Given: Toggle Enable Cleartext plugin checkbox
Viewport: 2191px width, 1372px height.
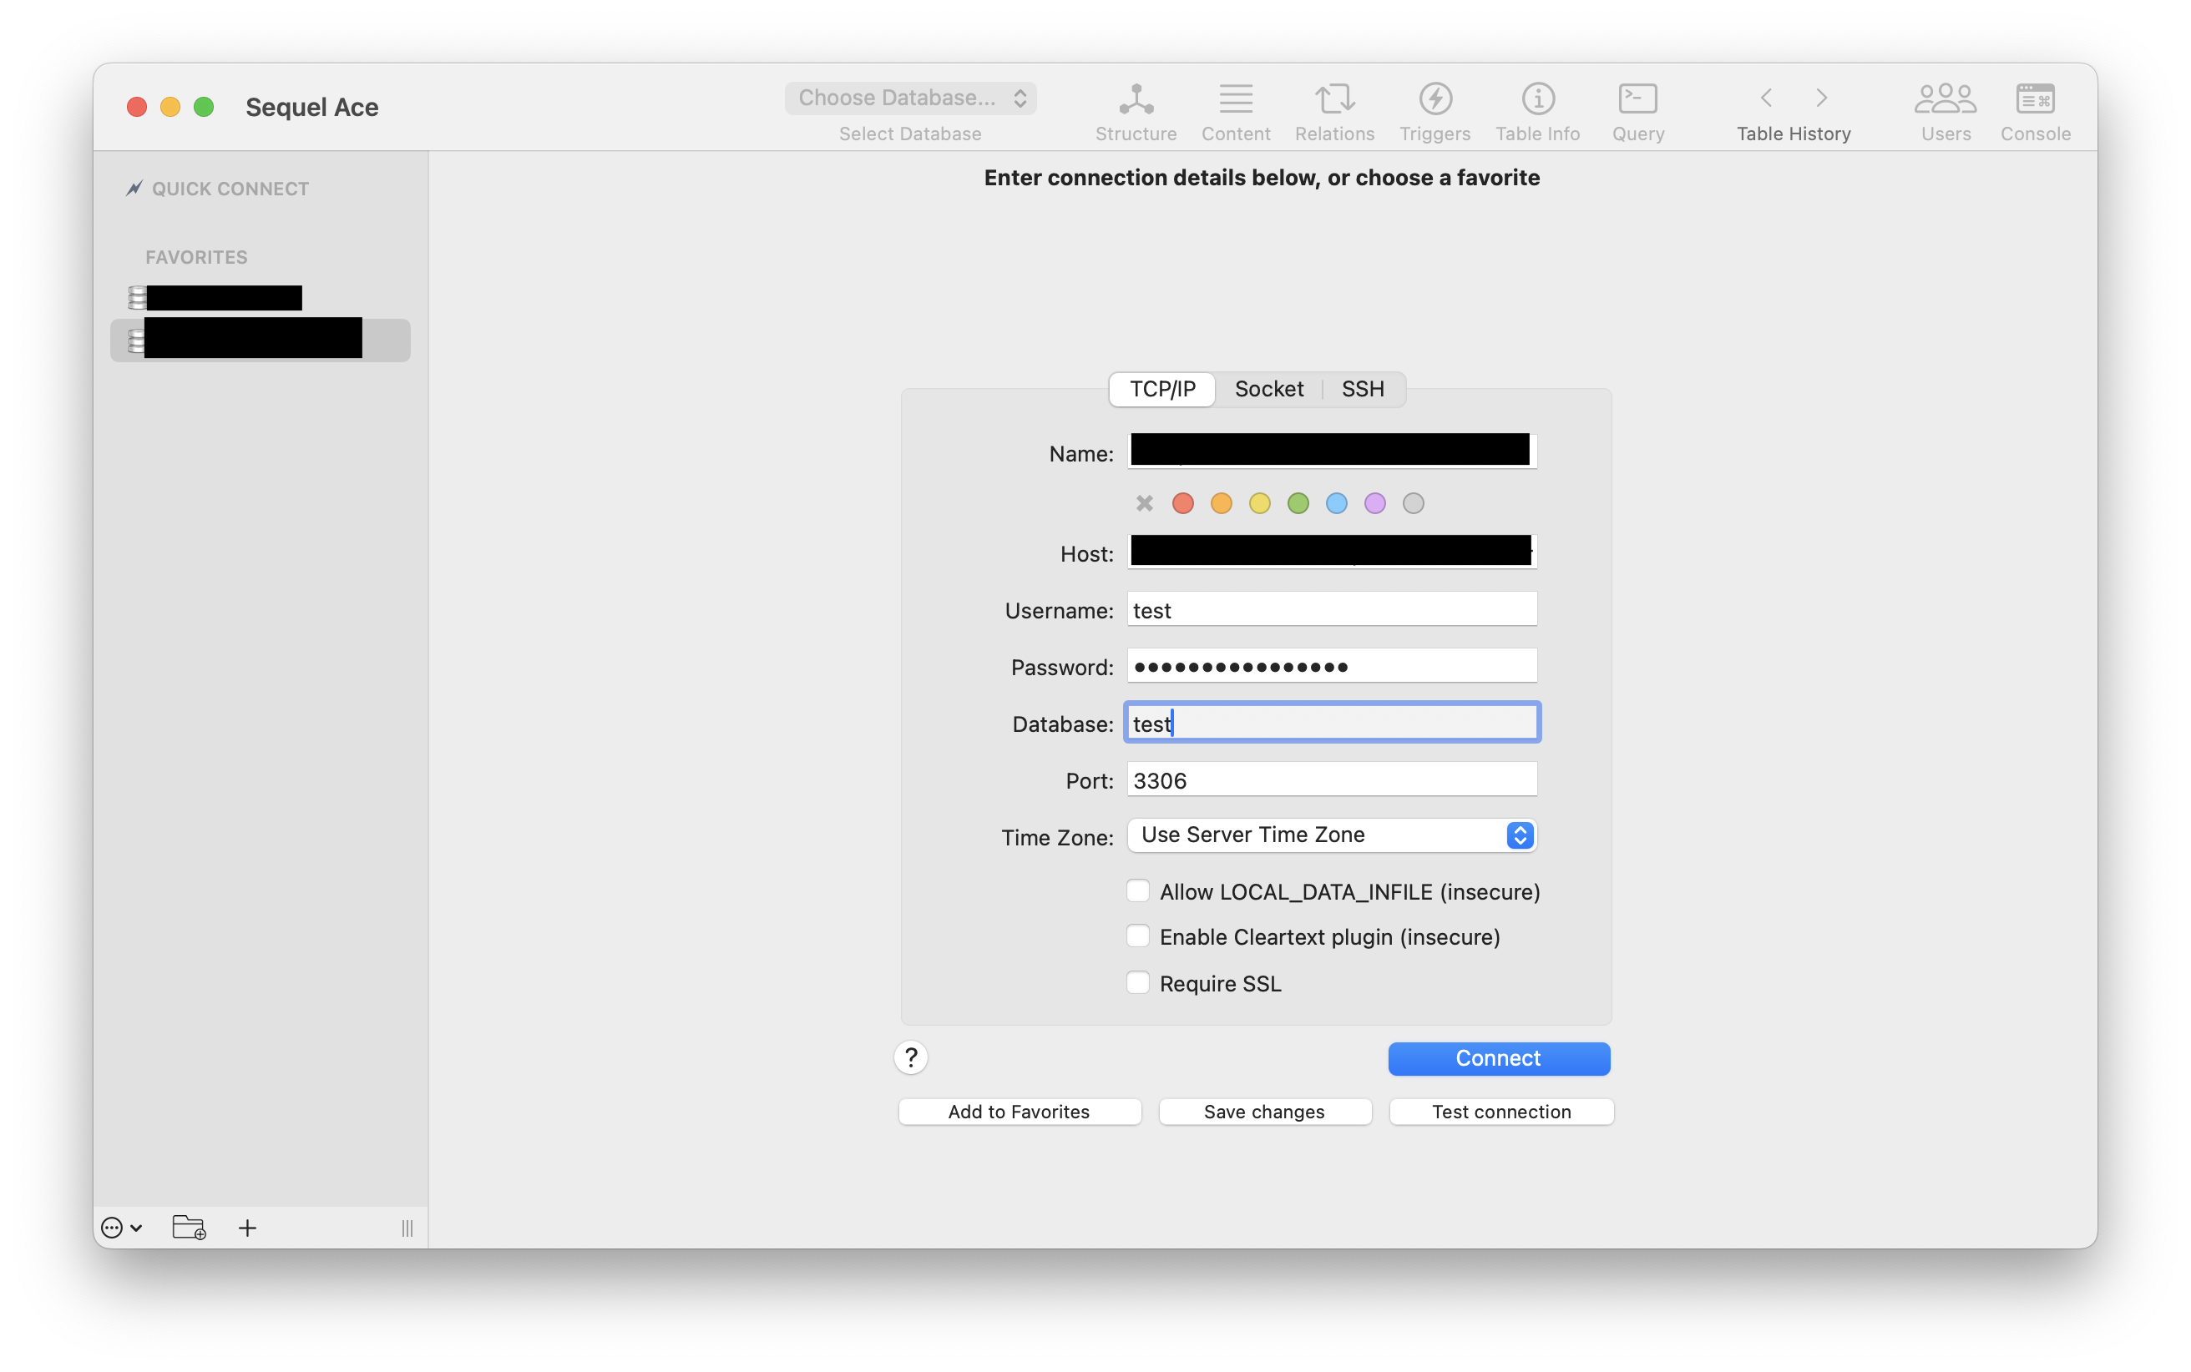Looking at the screenshot, I should pos(1137,936).
